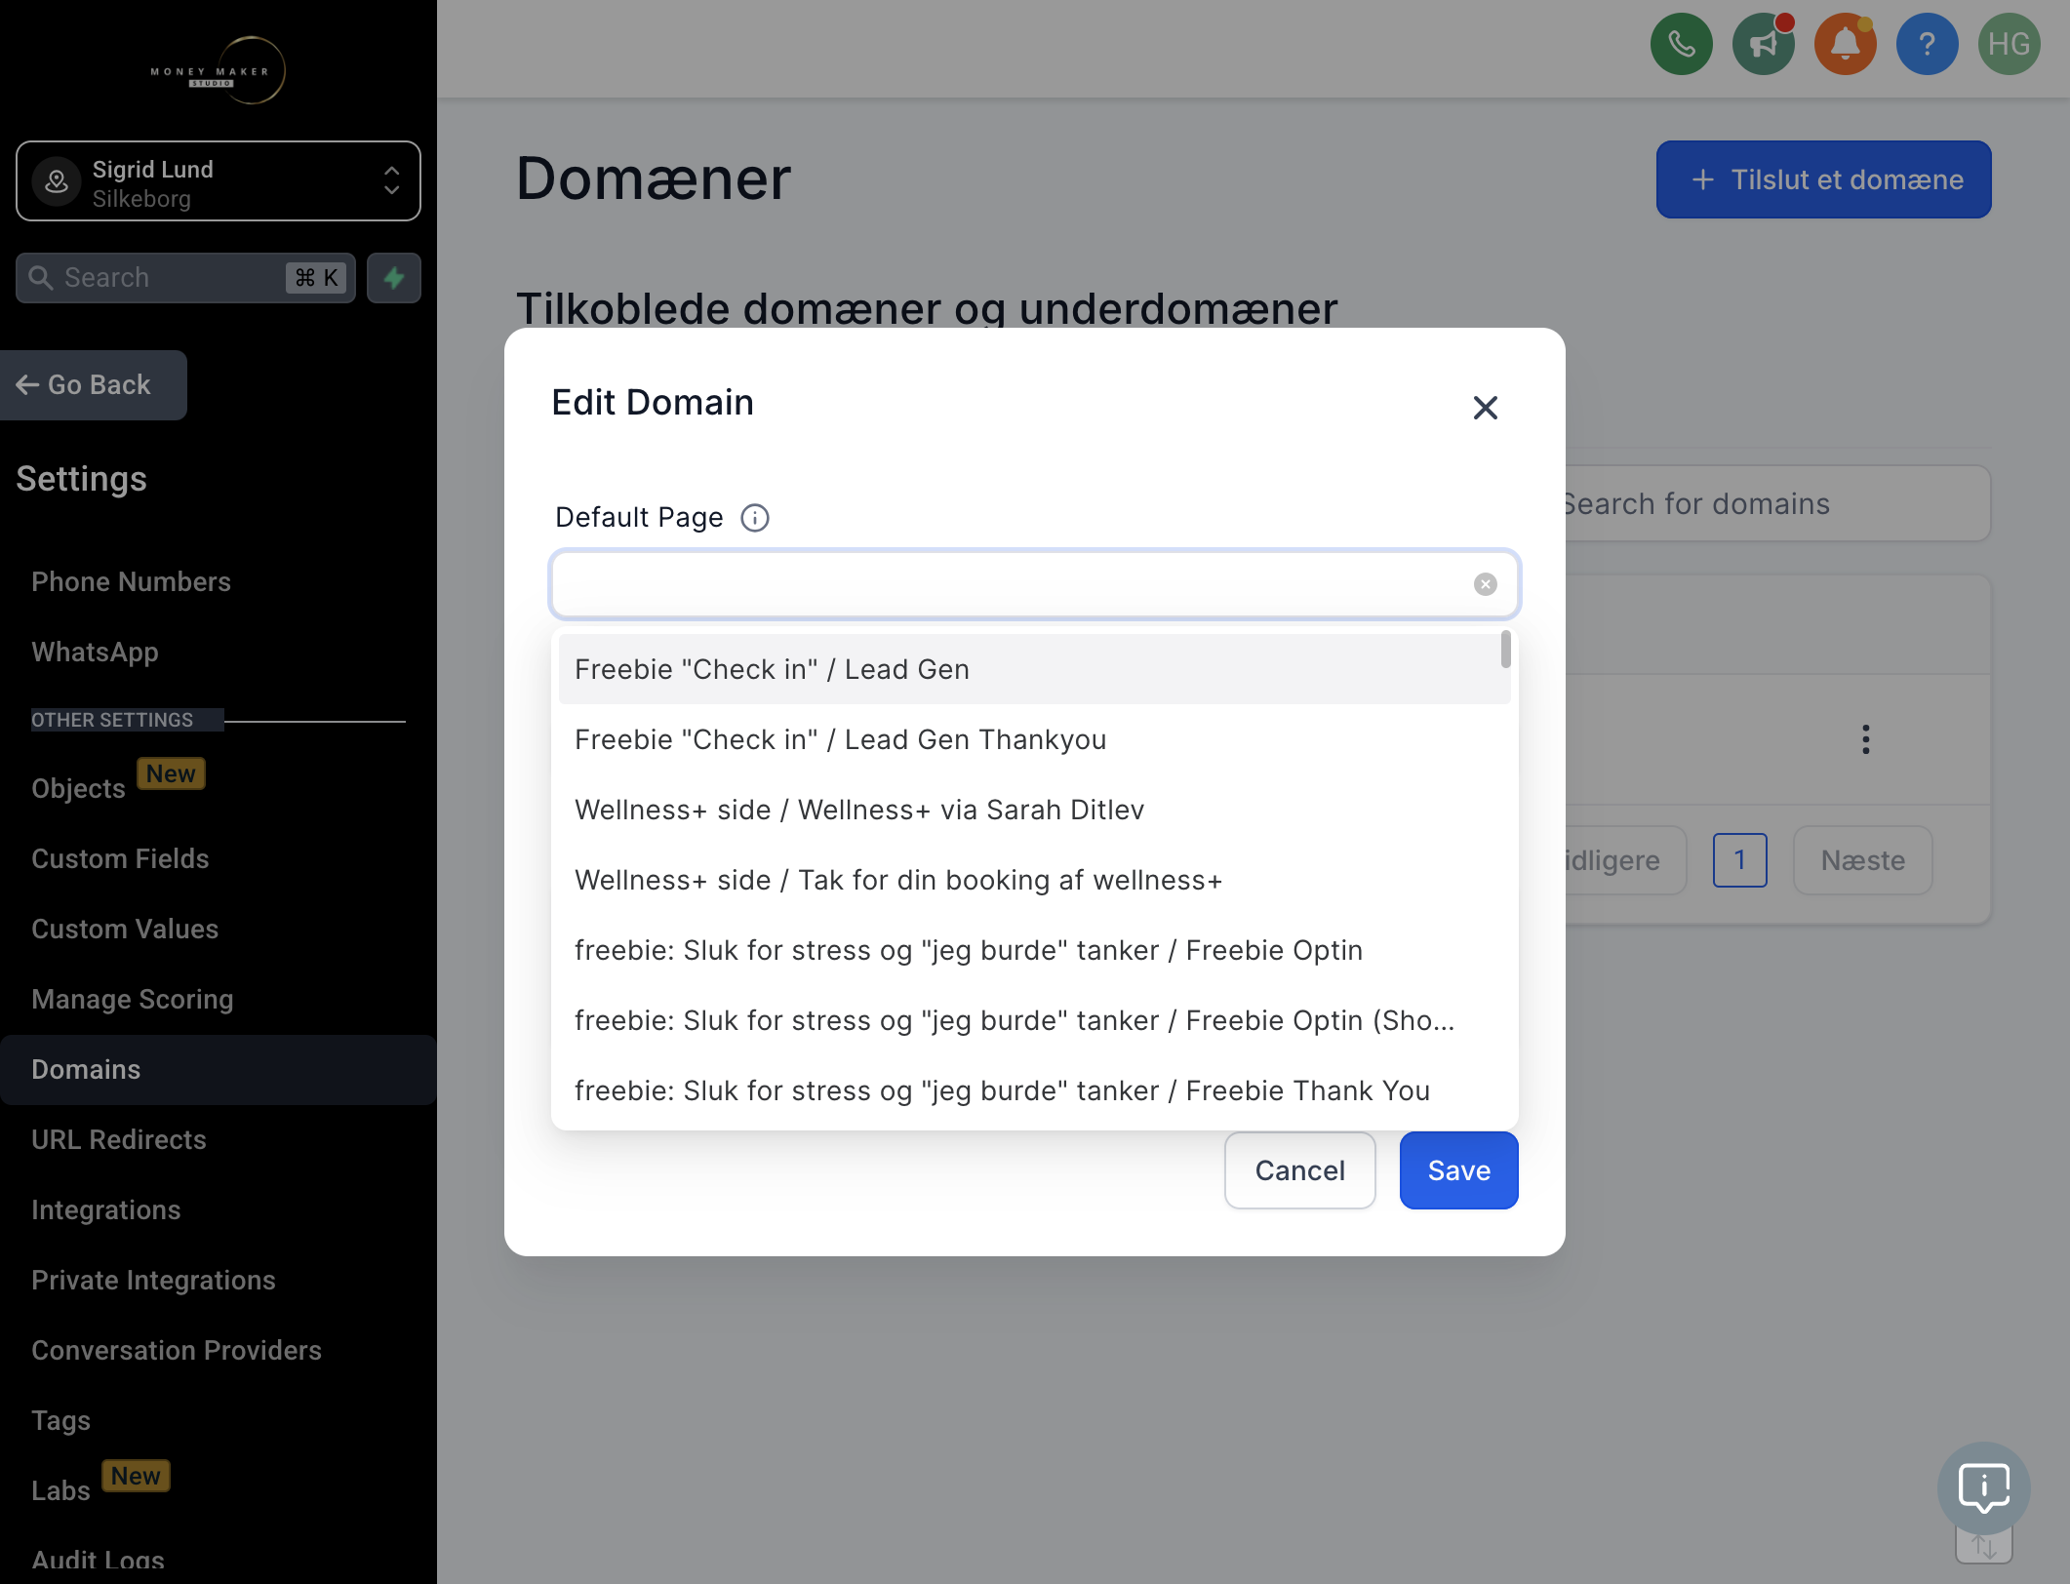Select the plain Freebie Optin option
Viewport: 2070px width, 1584px height.
click(1034, 950)
